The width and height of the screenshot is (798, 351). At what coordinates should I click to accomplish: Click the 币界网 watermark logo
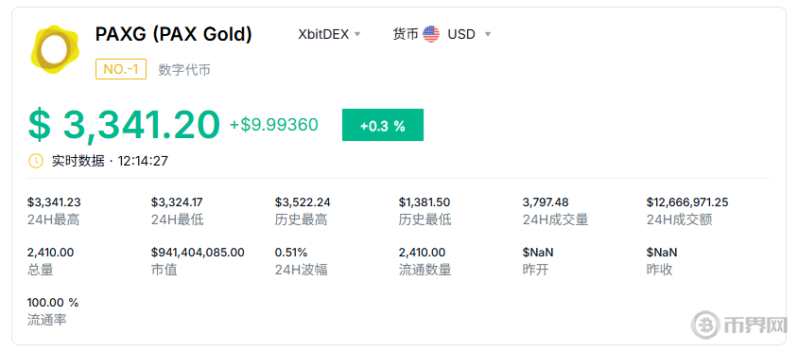click(738, 323)
